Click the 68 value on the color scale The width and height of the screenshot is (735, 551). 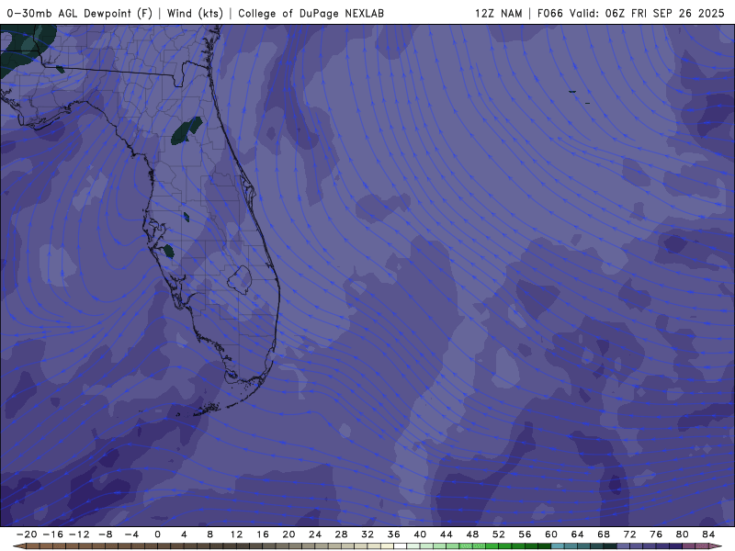(604, 534)
